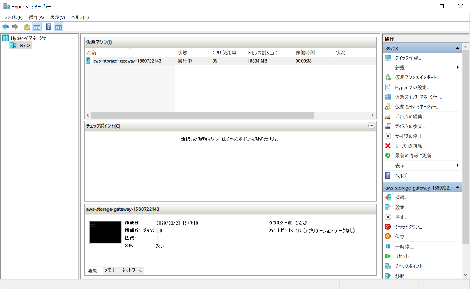Image resolution: width=470 pixels, height=289 pixels.
Task: Click the green 最新の情報に更新 refresh icon
Action: [388, 155]
